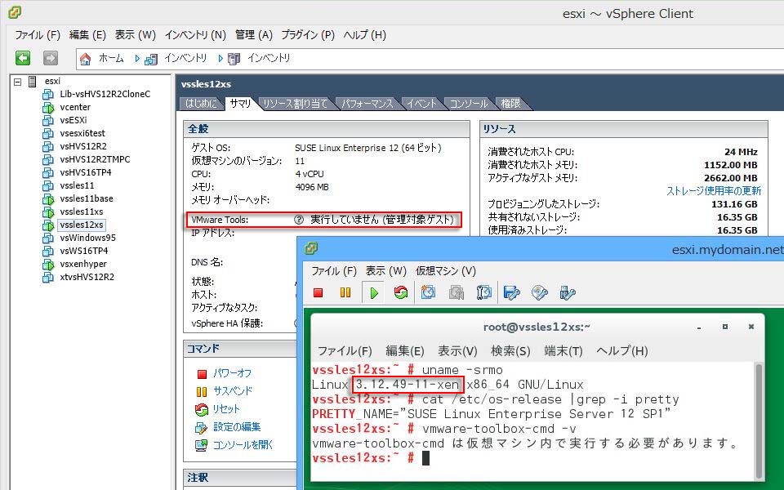Open 仮想マシン (V) menu in console window
This screenshot has width=784, height=490.
446,271
